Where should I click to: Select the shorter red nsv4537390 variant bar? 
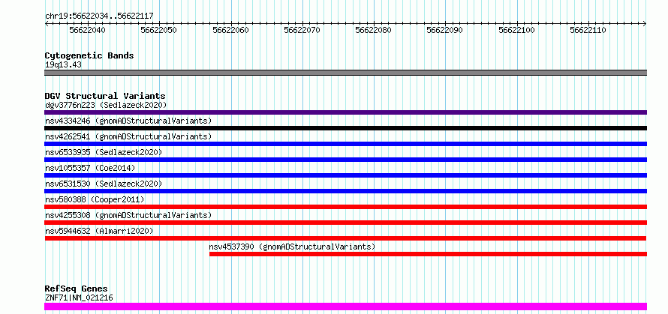428,254
